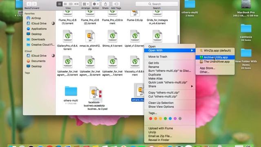Choose Duplicate in context menu
261x147 pixels.
coord(170,75)
